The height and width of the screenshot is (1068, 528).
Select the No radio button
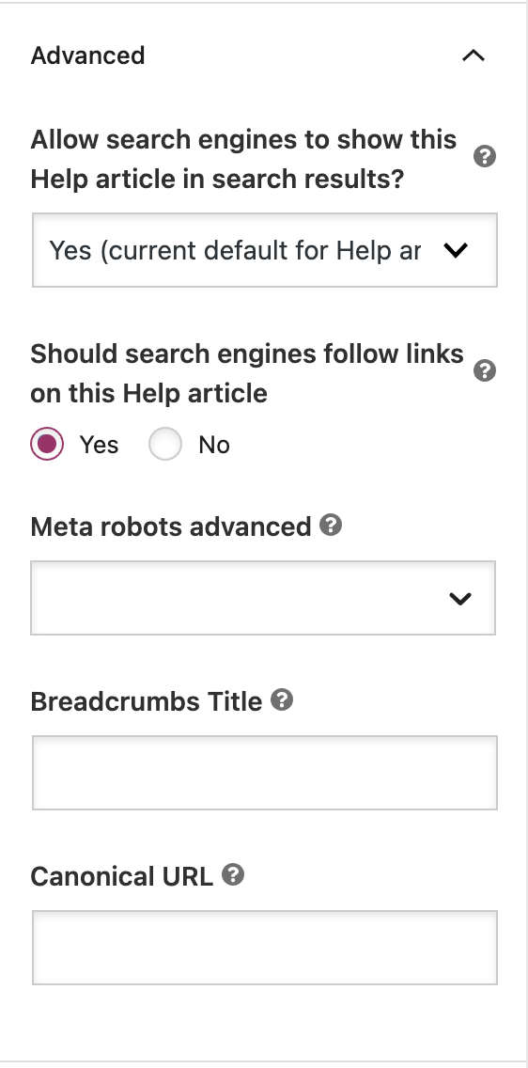165,444
